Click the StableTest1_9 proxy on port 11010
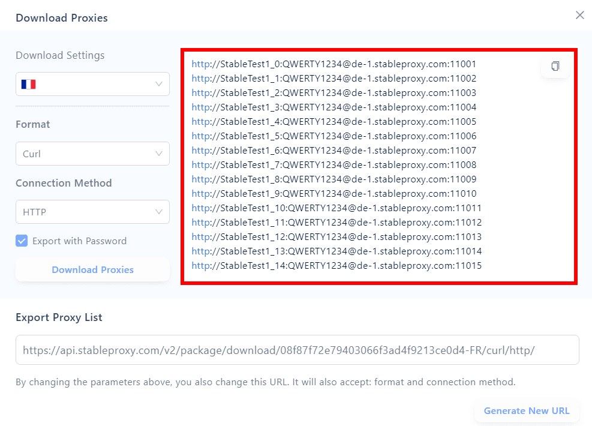This screenshot has width=592, height=426. tap(333, 194)
